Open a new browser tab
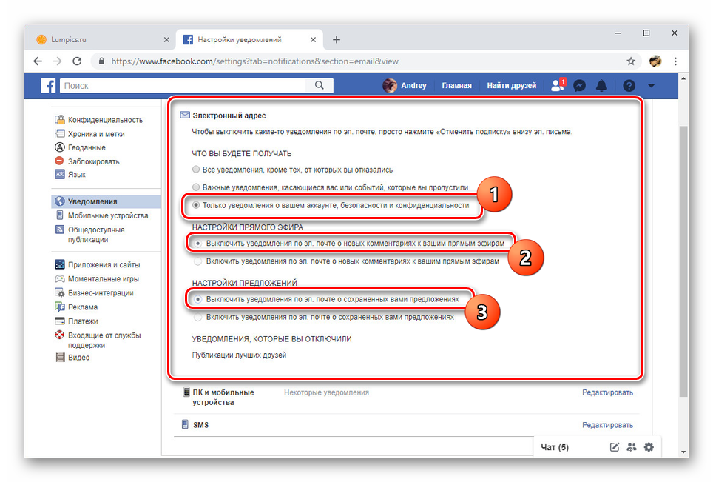713x482 pixels. tap(337, 39)
